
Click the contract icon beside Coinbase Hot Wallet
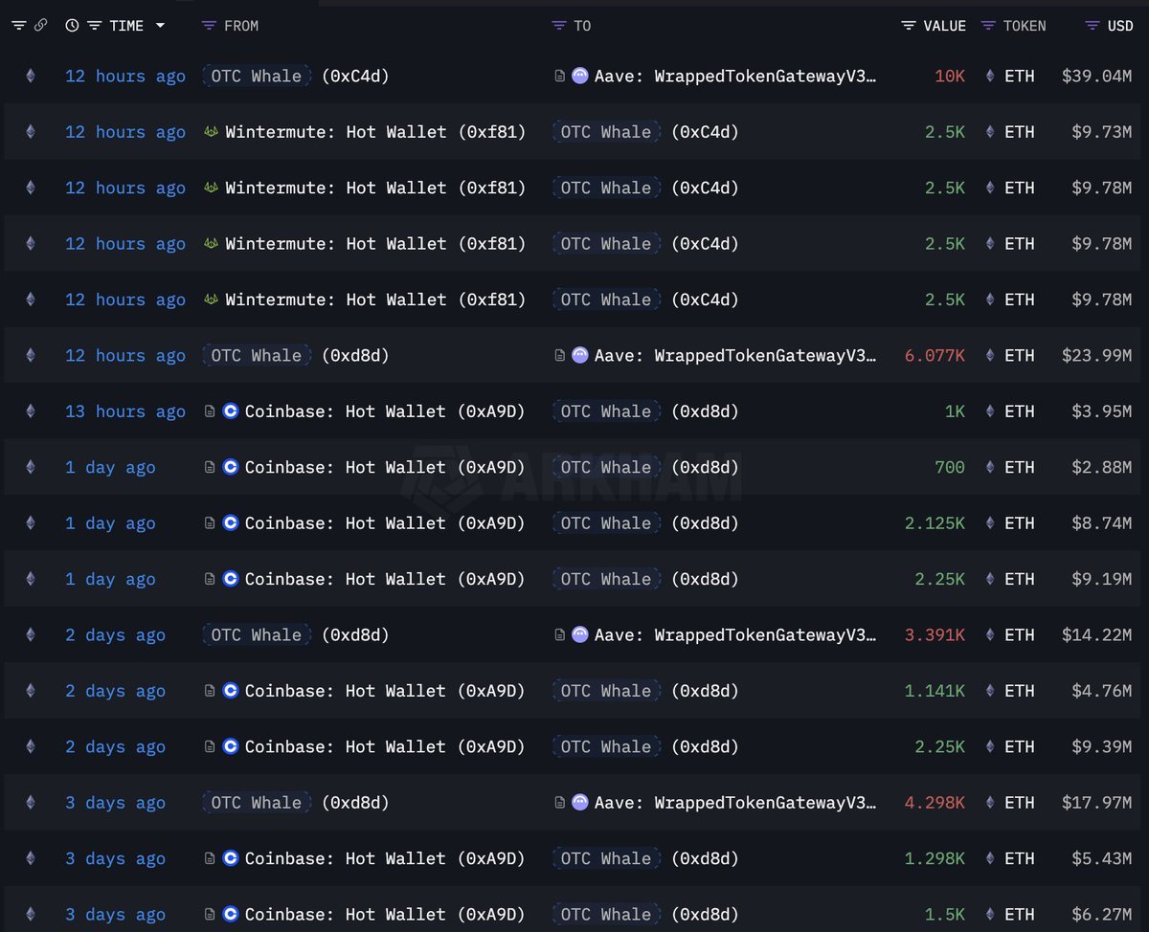tap(210, 411)
